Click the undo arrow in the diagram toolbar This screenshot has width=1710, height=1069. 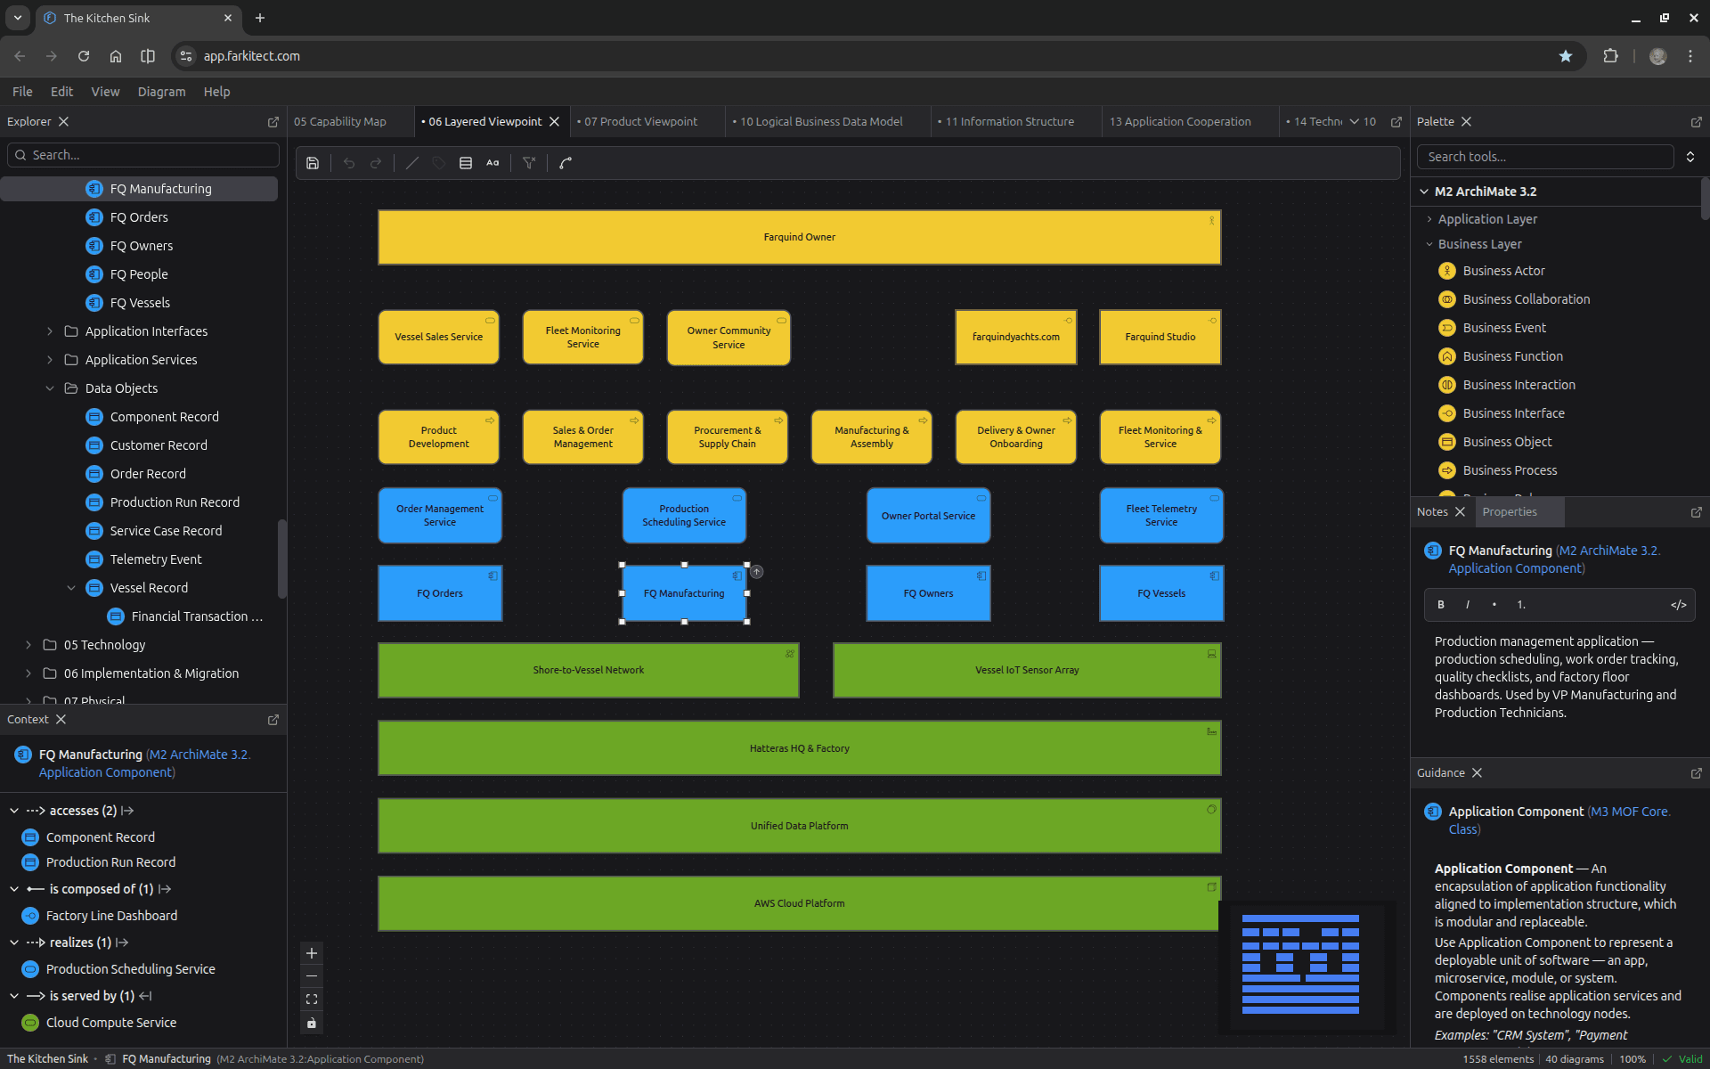point(349,163)
